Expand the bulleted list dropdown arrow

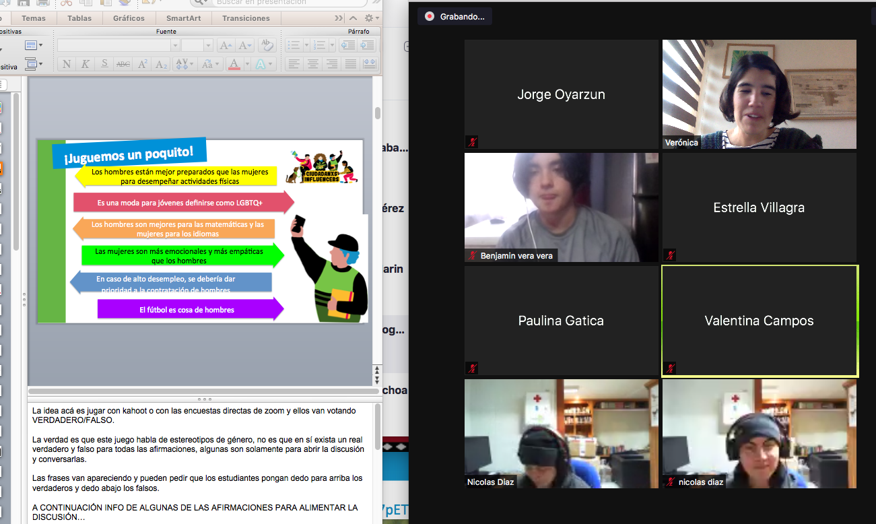305,46
